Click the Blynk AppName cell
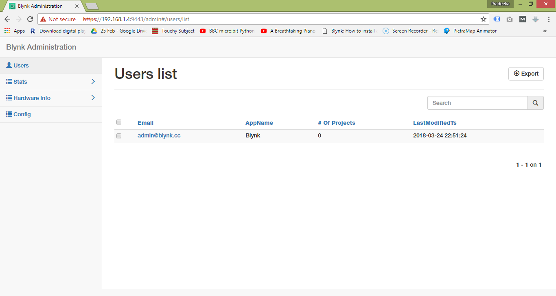Screen dimensions: 556x296 click(253, 135)
